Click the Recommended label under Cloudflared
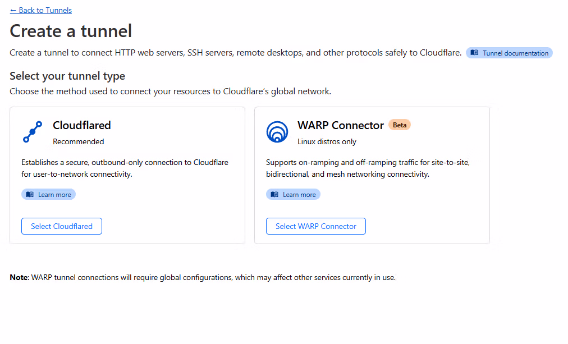The image size is (568, 344). (x=78, y=141)
